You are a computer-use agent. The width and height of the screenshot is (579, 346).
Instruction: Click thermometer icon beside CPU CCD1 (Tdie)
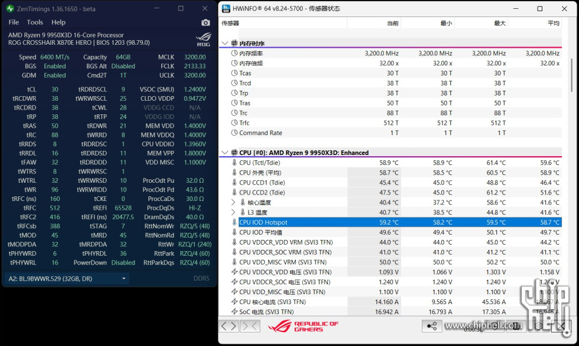[234, 182]
